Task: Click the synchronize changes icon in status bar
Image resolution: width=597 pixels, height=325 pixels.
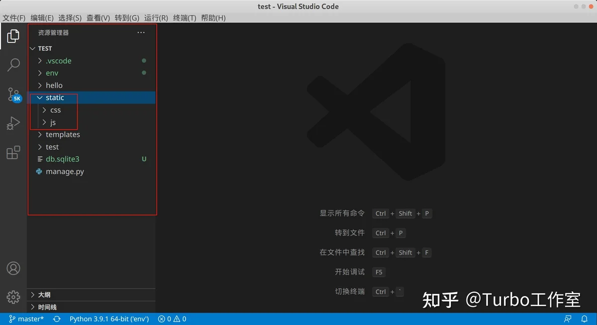Action: [x=57, y=319]
